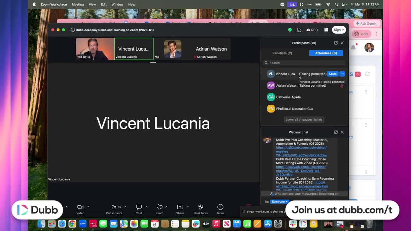411x231 pixels.
Task: Click the Work profile chip in browser
Action: tap(362, 34)
